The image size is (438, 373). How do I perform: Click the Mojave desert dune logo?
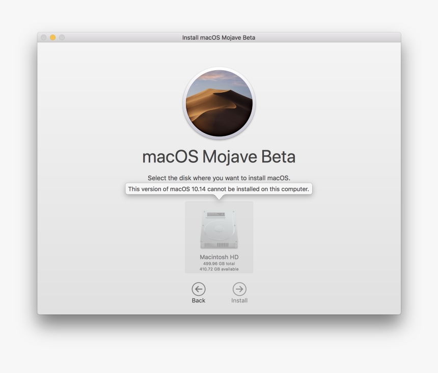219,104
